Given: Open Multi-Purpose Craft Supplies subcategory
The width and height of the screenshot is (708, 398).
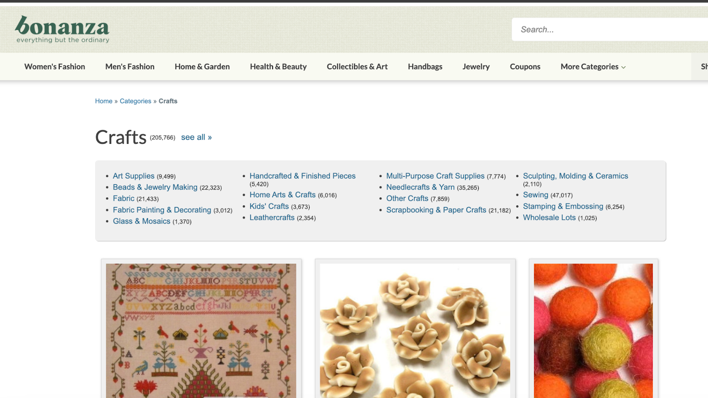Looking at the screenshot, I should coord(435,176).
